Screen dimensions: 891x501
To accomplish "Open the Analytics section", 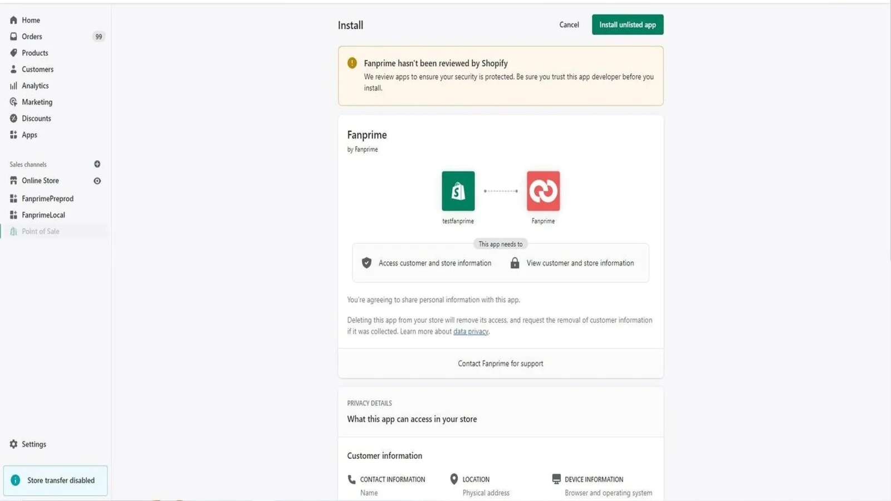I will pyautogui.click(x=35, y=86).
